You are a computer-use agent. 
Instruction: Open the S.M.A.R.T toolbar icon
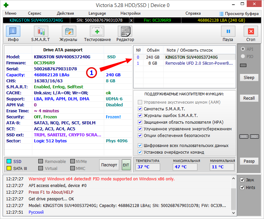[x=41, y=31]
